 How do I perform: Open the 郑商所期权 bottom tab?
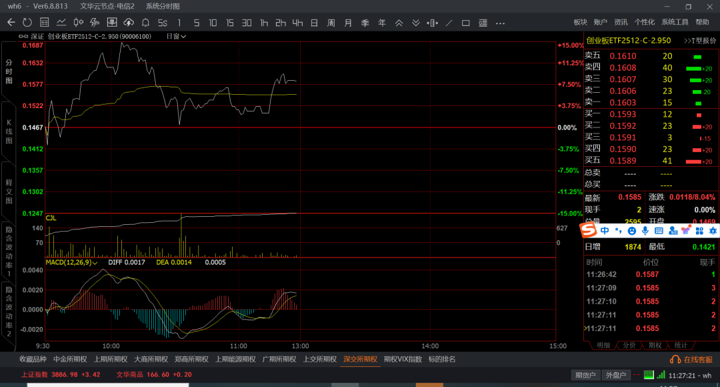(191, 360)
